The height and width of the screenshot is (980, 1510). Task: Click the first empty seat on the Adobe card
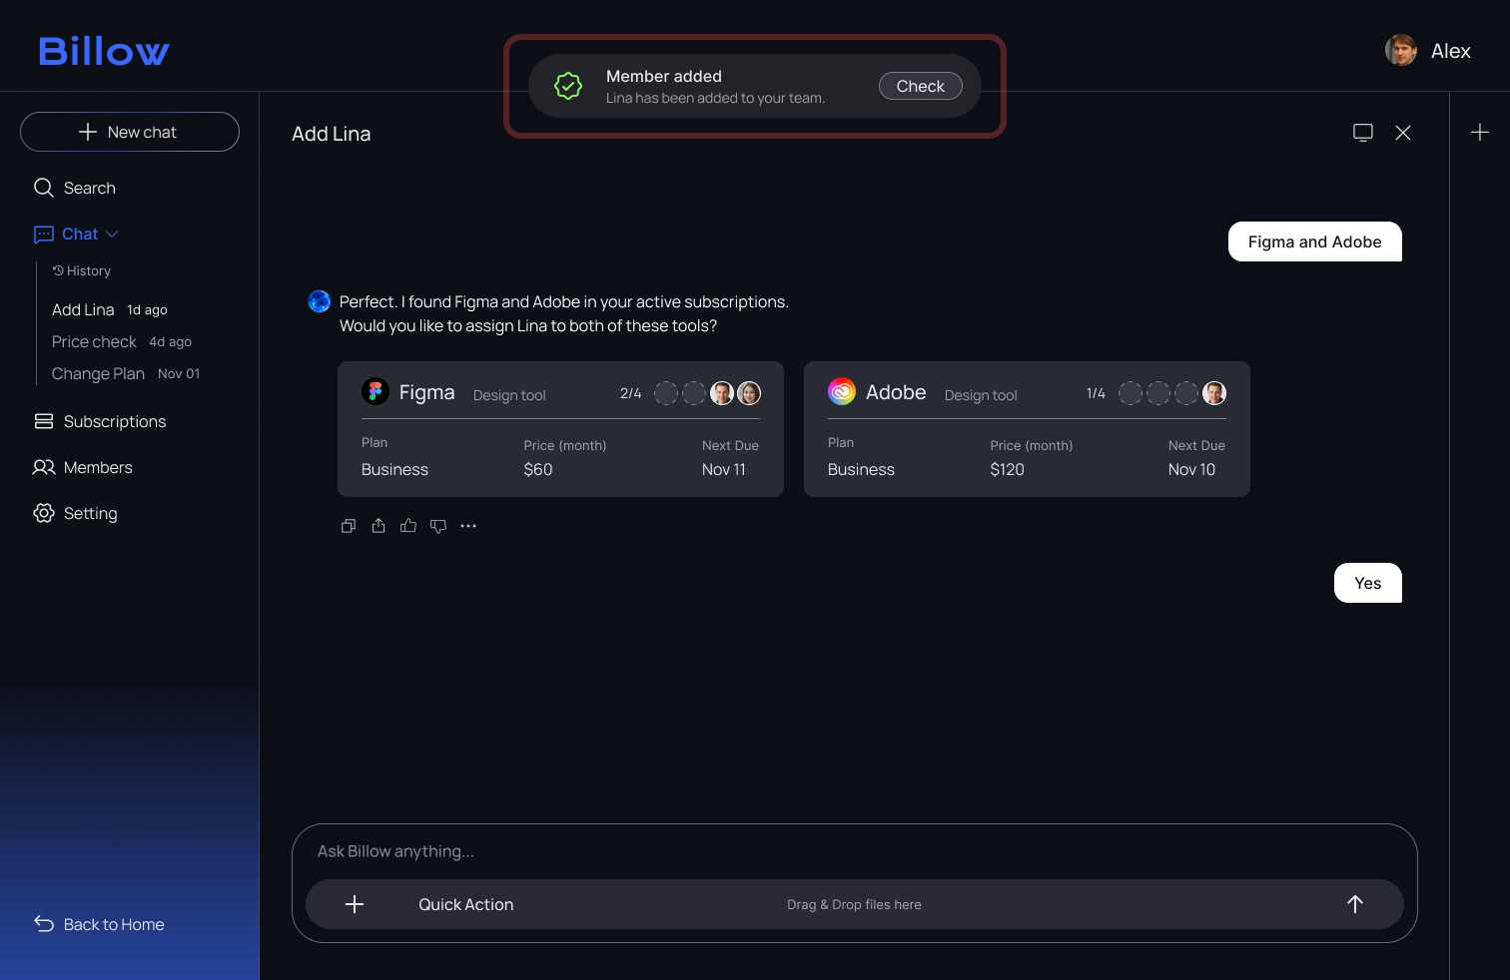[x=1131, y=393]
